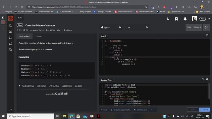Reload the page with refresh icon

click(x=16, y=7)
